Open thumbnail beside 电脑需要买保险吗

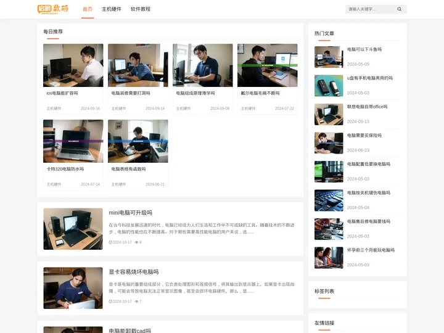click(329, 143)
